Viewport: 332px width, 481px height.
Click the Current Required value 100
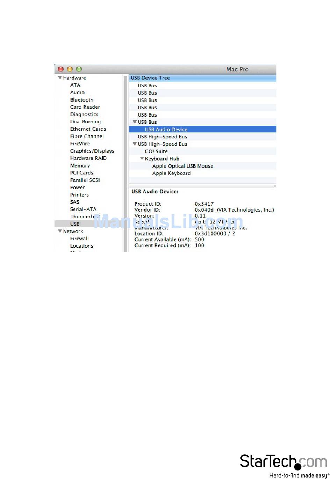[200, 246]
